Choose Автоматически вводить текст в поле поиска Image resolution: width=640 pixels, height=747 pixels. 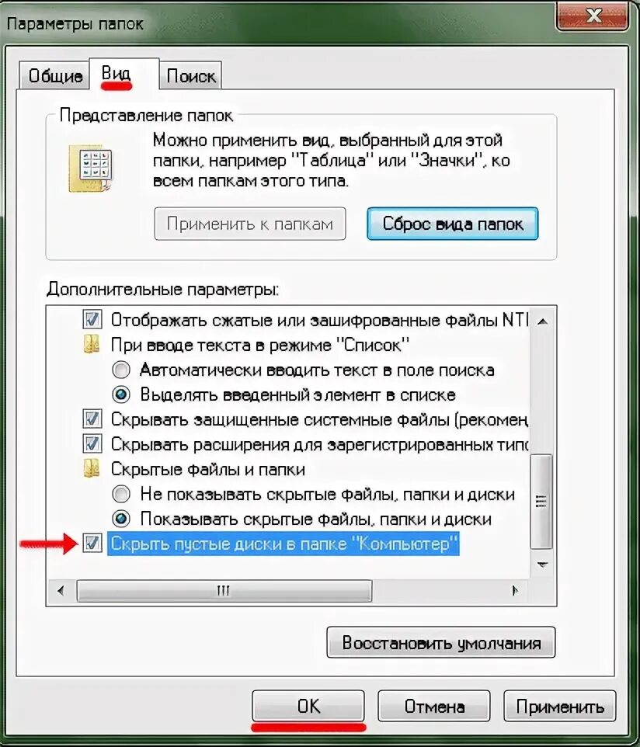coord(121,370)
